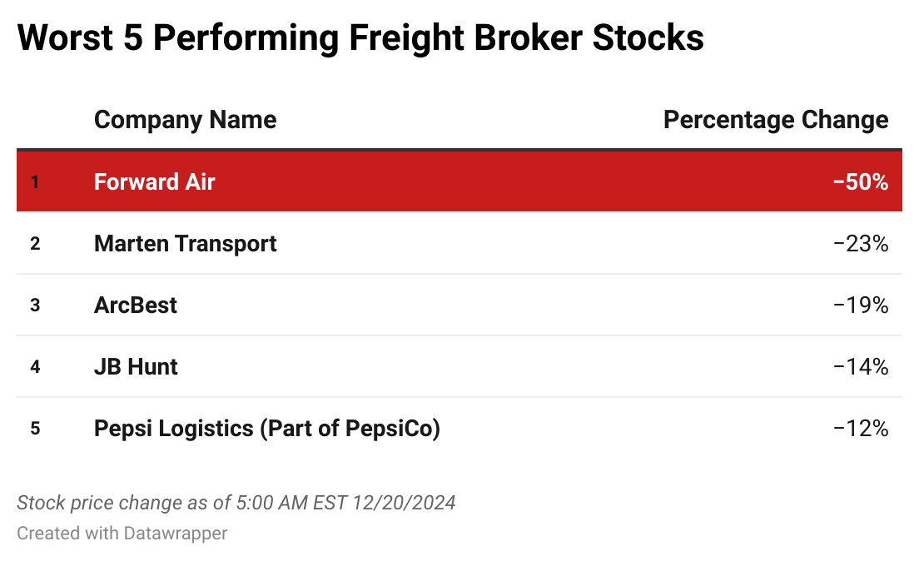This screenshot has width=919, height=561.
Task: Click the 'Company Name' column header
Action: pyautogui.click(x=185, y=120)
